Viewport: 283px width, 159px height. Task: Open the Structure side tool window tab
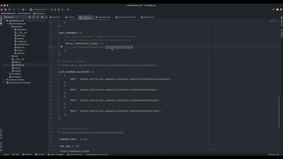[x=1, y=133]
